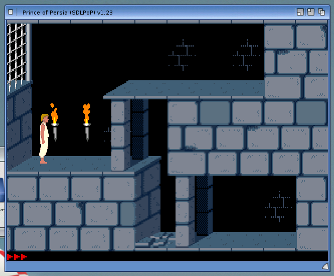This screenshot has height=276, width=334.
Task: Click the third red health triangle
Action: point(24,256)
